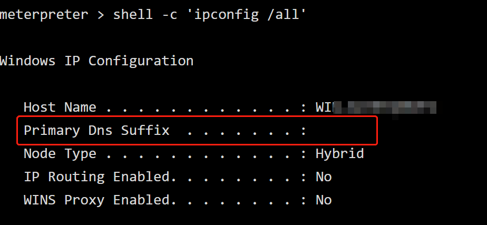Click the meterpreter prompt text

(x=44, y=15)
